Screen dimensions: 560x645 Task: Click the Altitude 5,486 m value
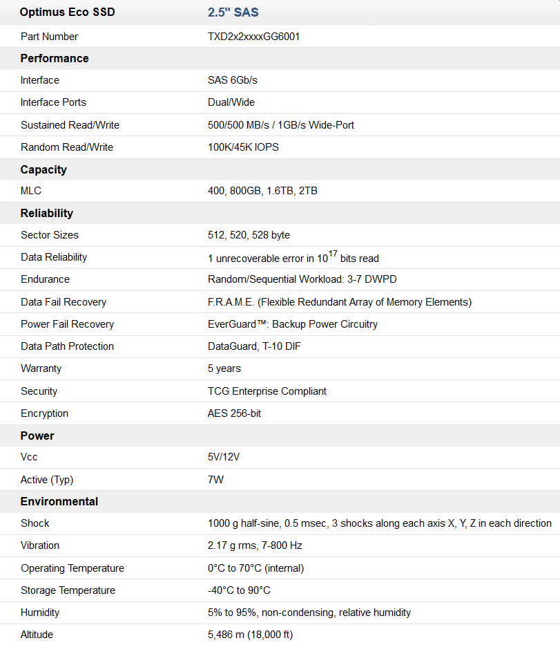click(250, 635)
